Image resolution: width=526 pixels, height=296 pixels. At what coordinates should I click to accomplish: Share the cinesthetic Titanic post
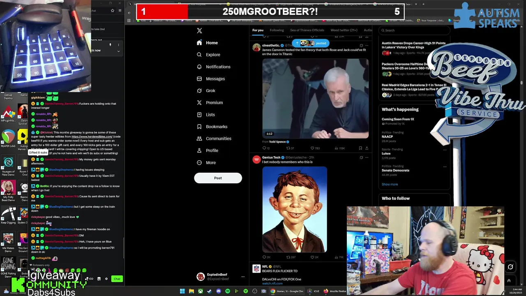(367, 148)
